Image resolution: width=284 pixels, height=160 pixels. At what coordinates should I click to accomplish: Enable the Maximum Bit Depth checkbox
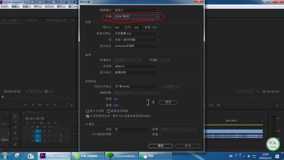tap(88, 111)
